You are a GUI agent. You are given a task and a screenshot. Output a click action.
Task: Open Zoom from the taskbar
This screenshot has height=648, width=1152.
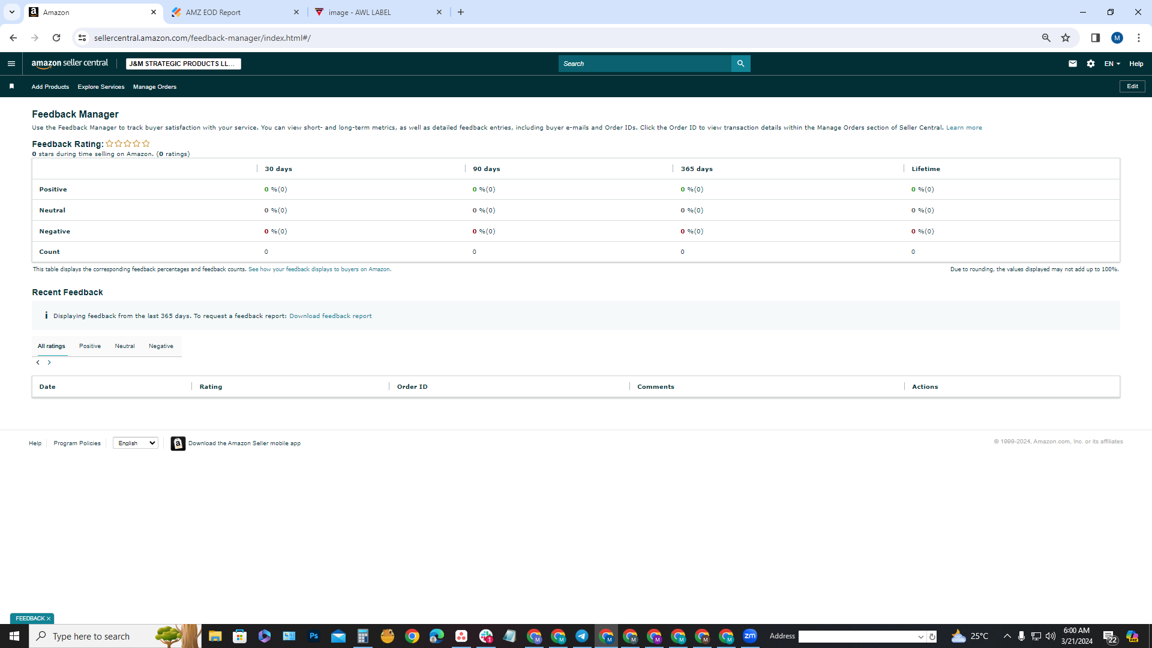(x=750, y=636)
